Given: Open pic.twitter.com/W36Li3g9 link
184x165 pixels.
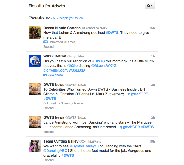Looking at the screenshot, I should 64,70.
